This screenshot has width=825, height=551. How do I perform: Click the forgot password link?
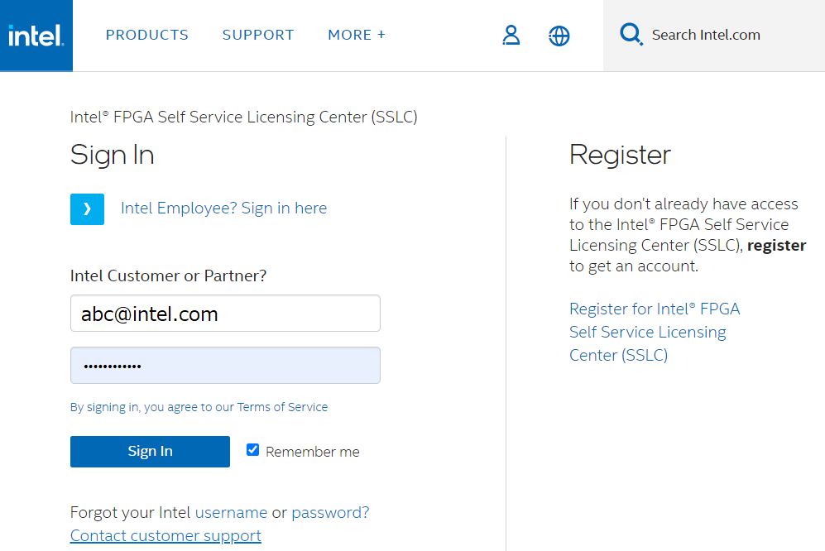[330, 512]
